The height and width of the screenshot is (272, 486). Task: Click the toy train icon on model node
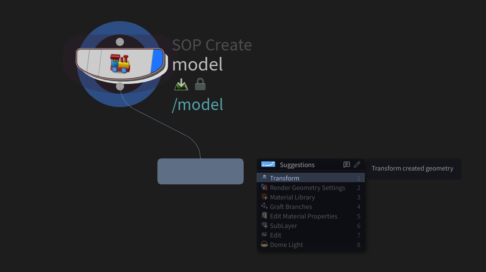point(120,63)
